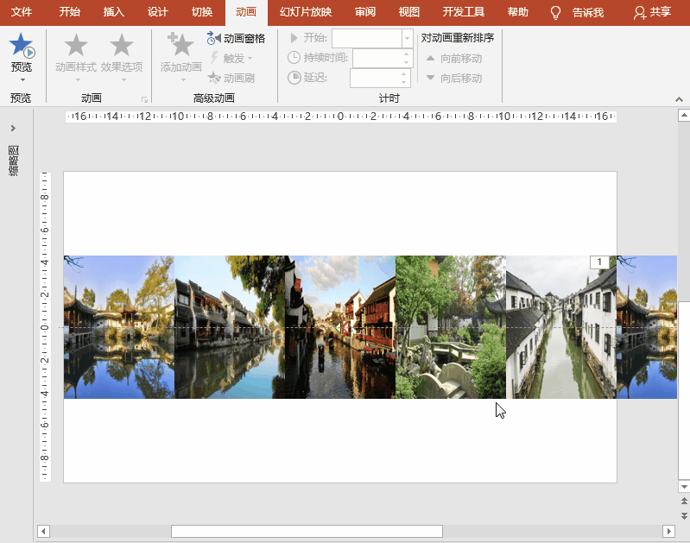Expand the Start (开始) timing dropdown
Viewport: 690px width, 543px height.
coord(407,38)
